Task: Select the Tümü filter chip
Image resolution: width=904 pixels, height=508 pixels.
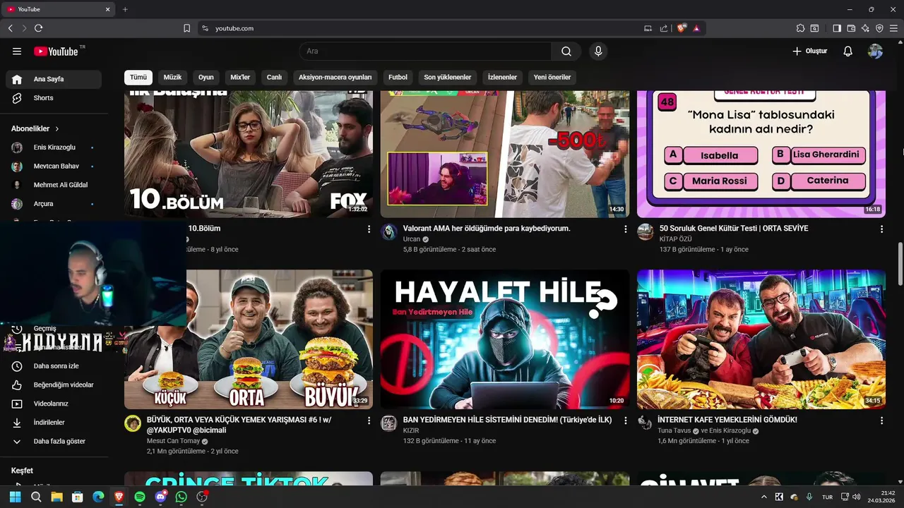Action: [138, 77]
